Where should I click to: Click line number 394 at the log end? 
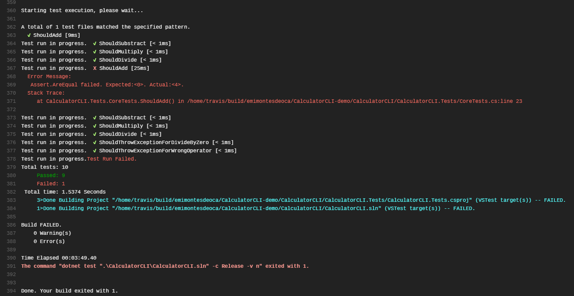tap(11, 291)
